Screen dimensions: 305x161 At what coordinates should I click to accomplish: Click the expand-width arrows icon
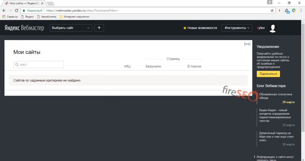[x=247, y=44]
